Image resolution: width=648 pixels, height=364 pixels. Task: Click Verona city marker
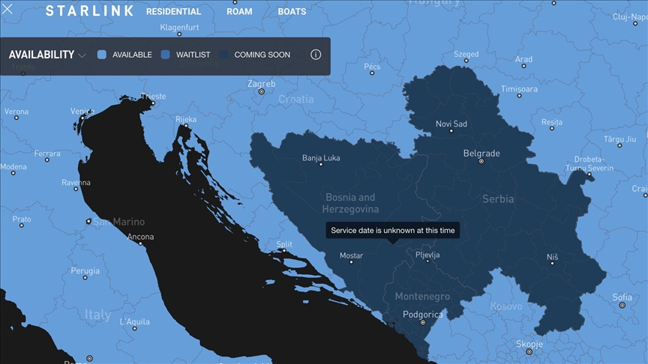coord(16,118)
